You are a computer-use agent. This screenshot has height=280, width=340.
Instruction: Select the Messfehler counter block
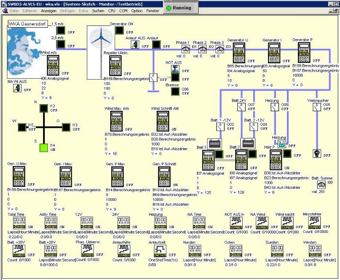click(315, 223)
